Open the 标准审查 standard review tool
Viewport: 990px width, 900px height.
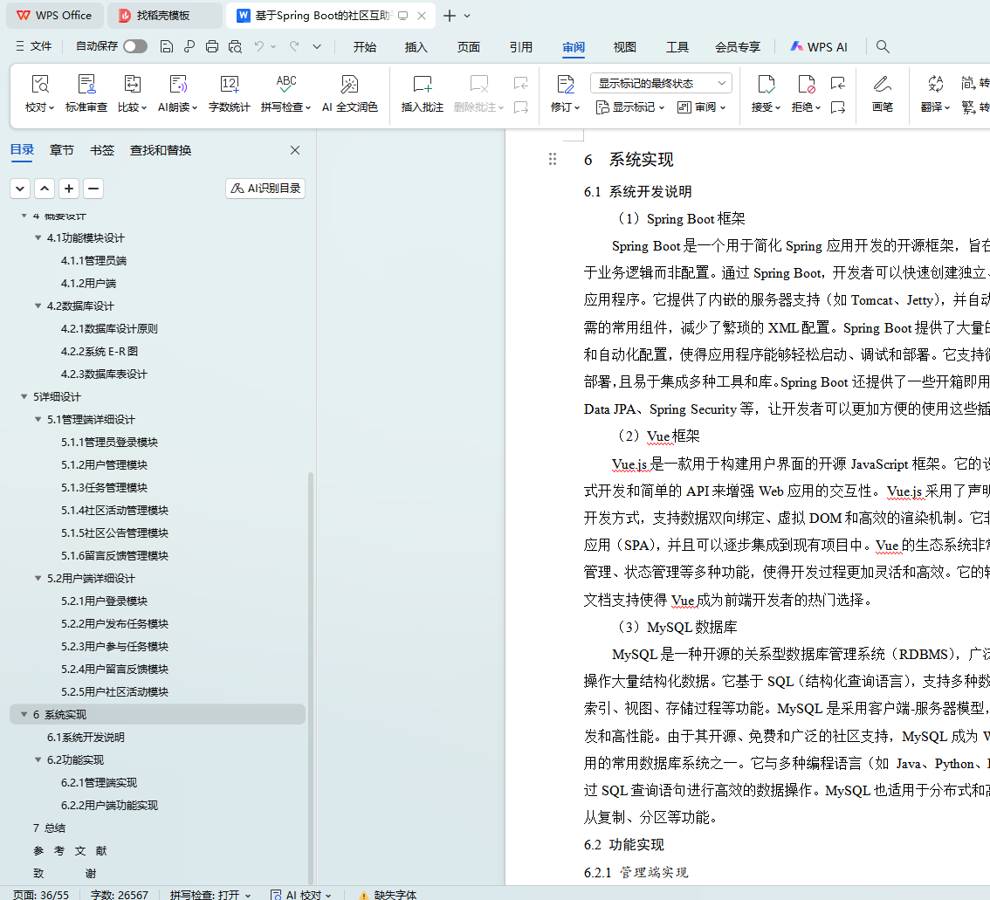86,85
